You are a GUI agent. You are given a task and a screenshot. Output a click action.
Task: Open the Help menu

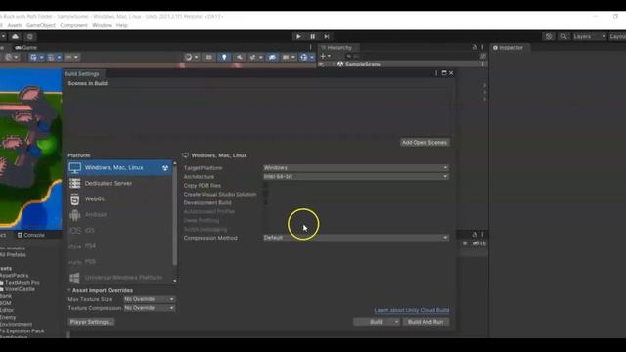pos(122,25)
